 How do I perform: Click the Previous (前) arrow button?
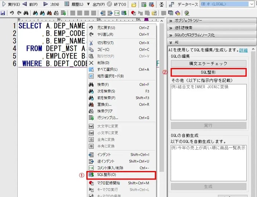pos(30,4)
